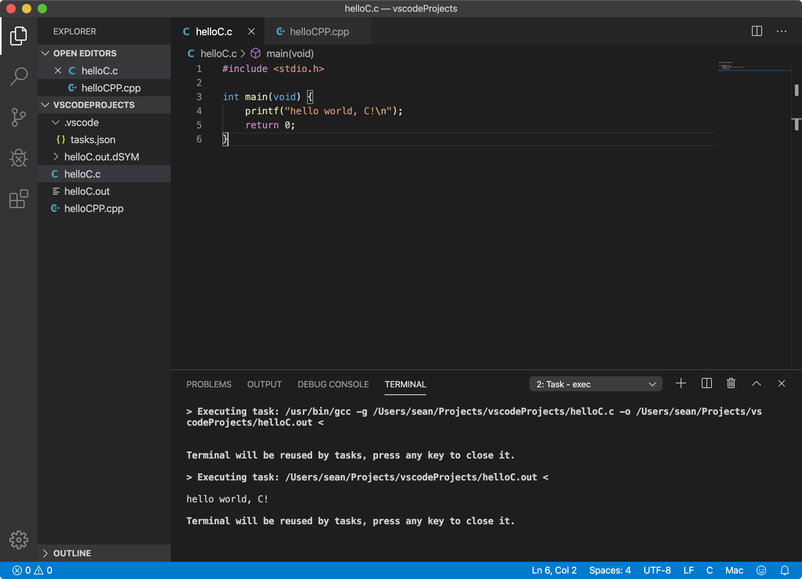The width and height of the screenshot is (802, 579).
Task: Create a new terminal with plus icon
Action: pos(681,383)
